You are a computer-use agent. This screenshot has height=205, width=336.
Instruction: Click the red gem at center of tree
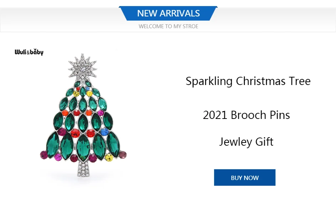click(75, 133)
